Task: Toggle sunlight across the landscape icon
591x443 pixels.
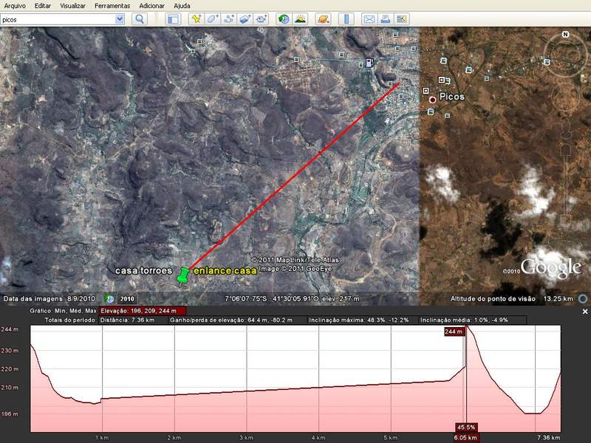Action: tap(300, 19)
